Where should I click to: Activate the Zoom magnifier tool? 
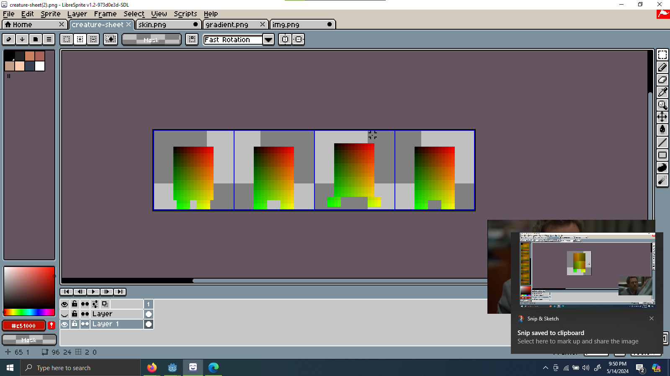[662, 105]
